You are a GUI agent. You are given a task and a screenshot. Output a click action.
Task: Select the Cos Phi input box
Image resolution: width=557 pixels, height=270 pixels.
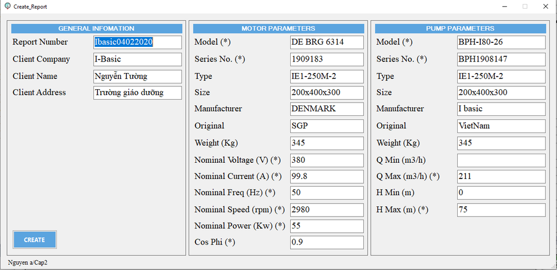(327, 242)
